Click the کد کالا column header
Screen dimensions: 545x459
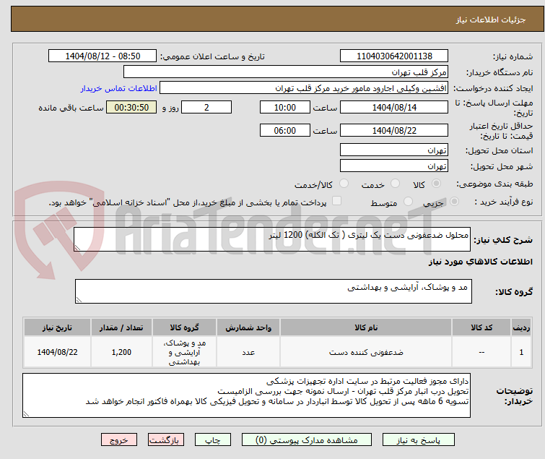point(481,327)
